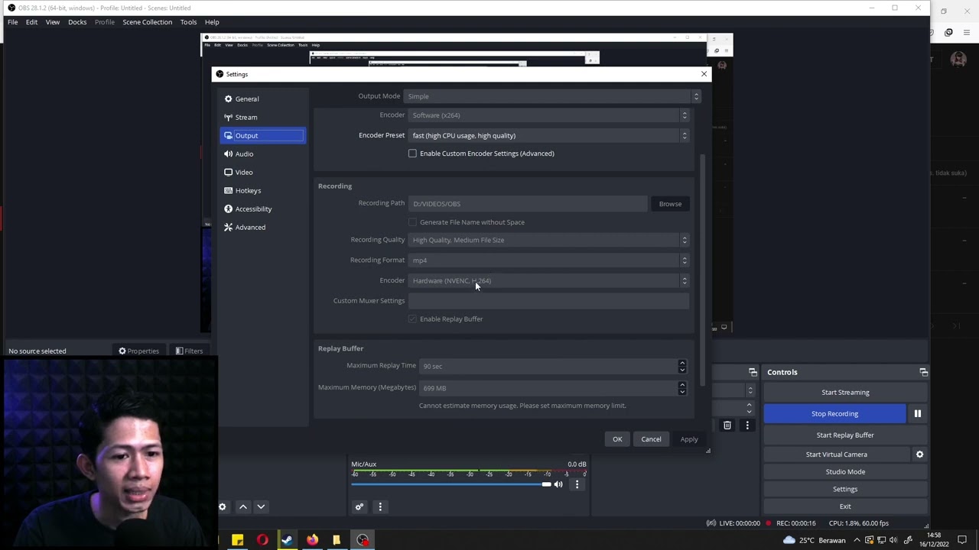Click the trash delete transition icon

click(727, 425)
